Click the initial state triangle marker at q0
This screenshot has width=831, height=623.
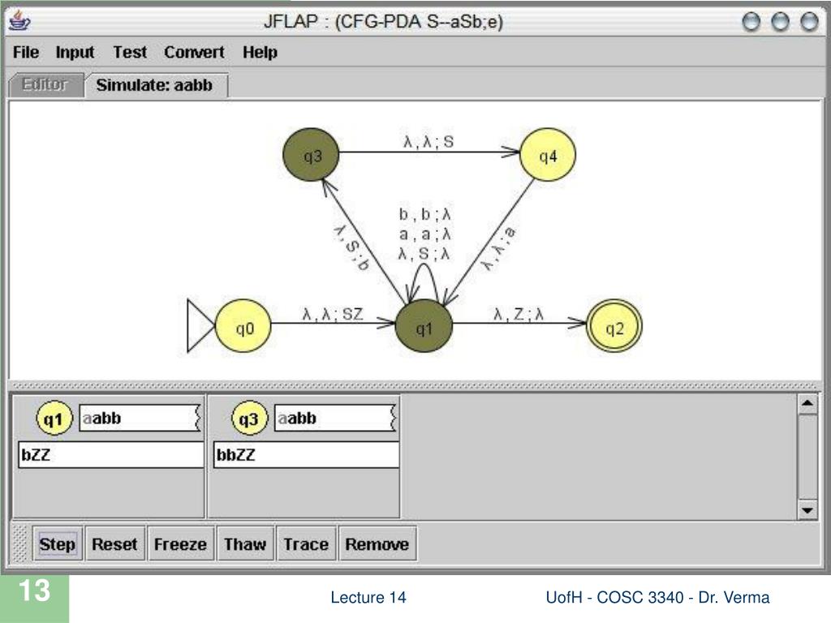pos(200,326)
